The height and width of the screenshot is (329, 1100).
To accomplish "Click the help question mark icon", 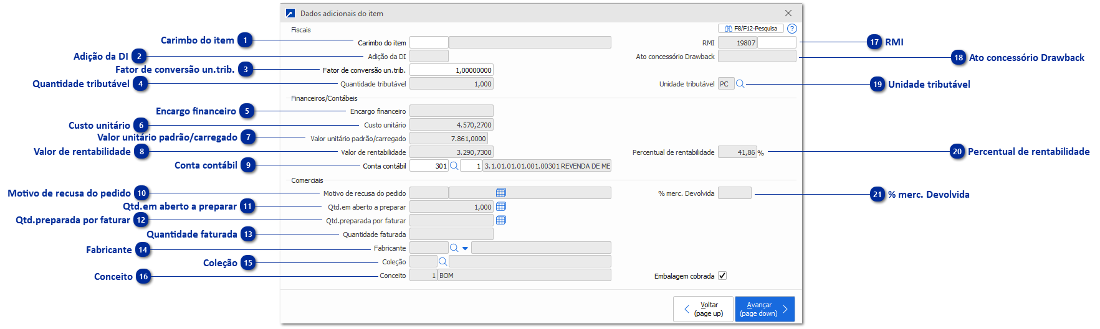I will tap(792, 29).
